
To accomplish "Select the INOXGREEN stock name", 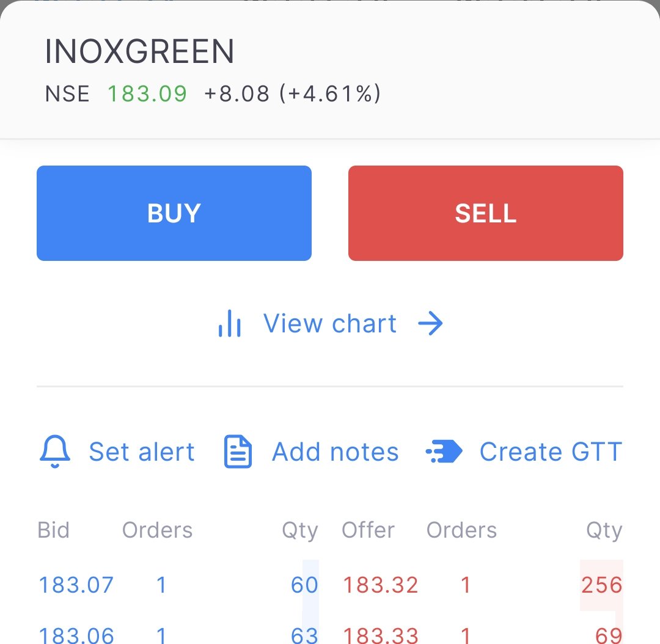I will [x=139, y=51].
